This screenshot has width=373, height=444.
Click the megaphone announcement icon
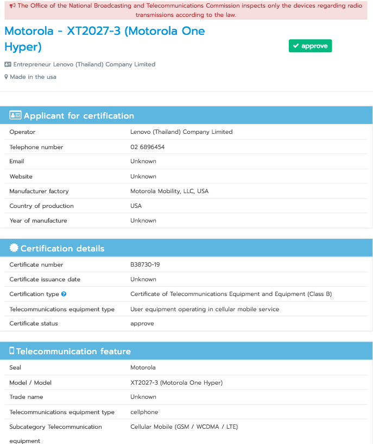(x=12, y=5)
